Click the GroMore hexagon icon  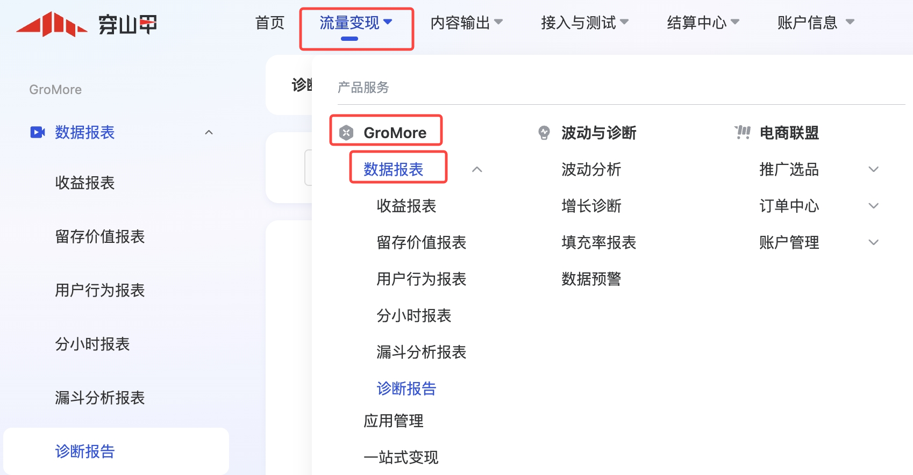[x=346, y=132]
